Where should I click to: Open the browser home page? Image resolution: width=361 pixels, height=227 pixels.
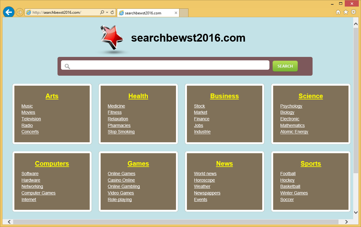click(338, 12)
